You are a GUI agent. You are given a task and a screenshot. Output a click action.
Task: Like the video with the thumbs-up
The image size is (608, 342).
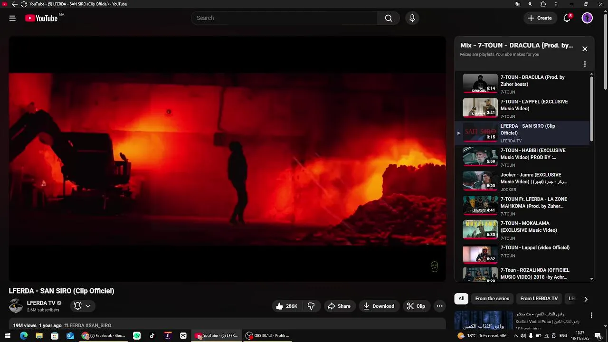[286, 306]
